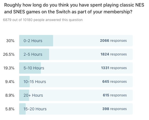The height and width of the screenshot is (120, 149).
Task: Click the 1824 responses count
Action: pyautogui.click(x=114, y=54)
